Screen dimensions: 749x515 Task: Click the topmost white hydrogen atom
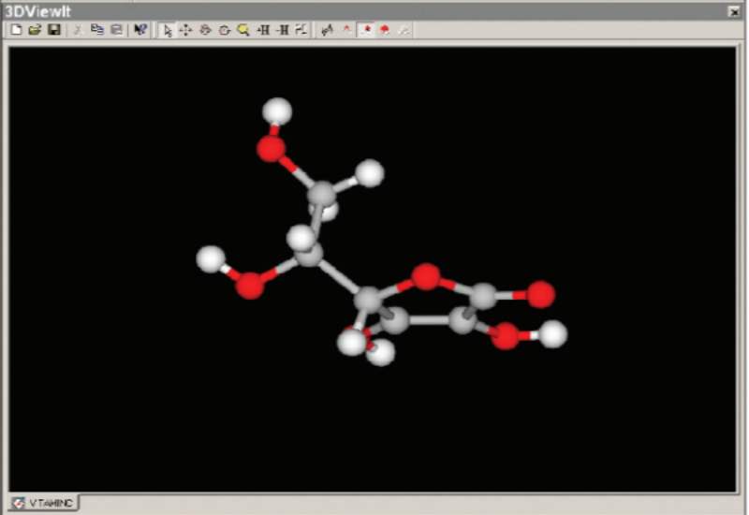[276, 111]
